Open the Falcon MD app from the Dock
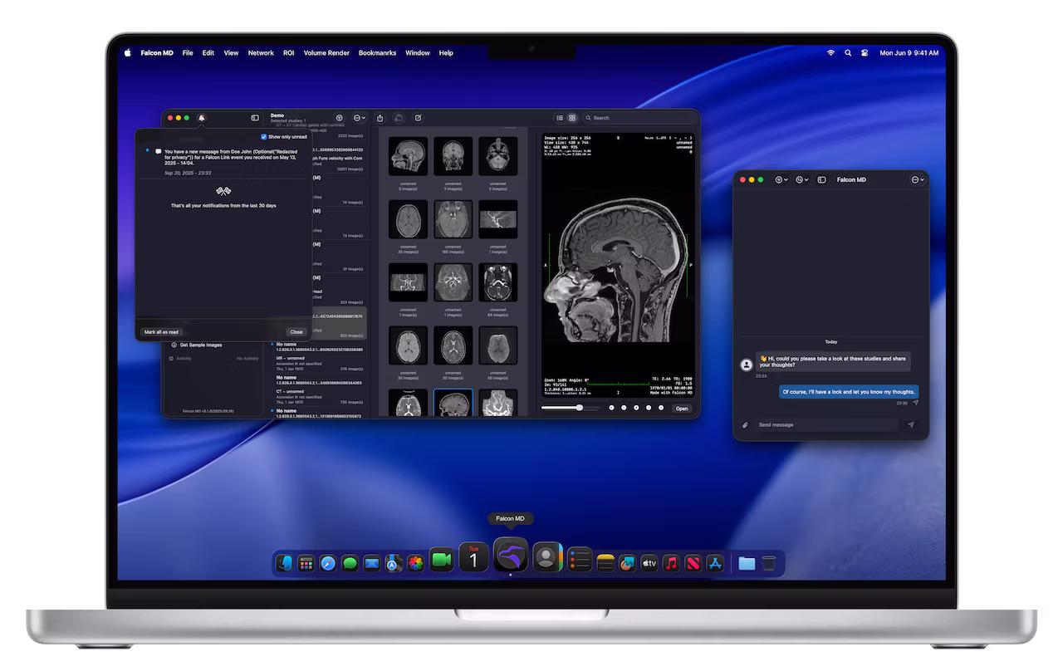 click(510, 555)
